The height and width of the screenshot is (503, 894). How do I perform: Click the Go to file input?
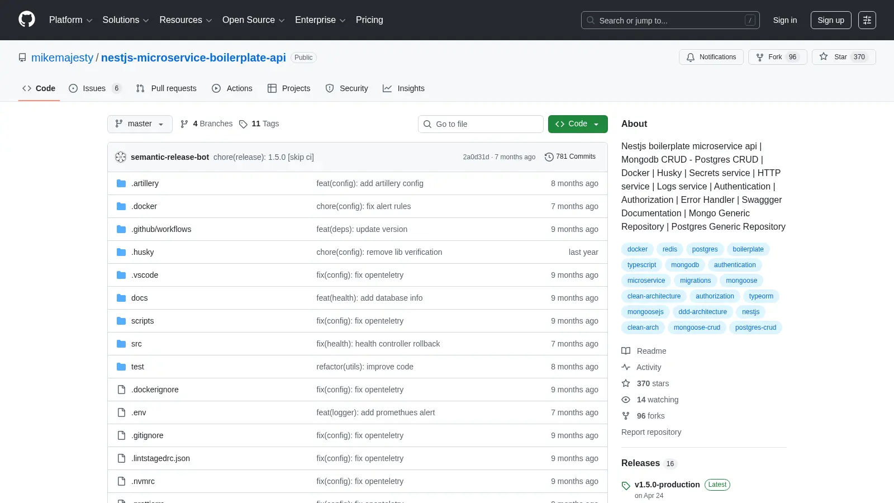click(x=481, y=124)
